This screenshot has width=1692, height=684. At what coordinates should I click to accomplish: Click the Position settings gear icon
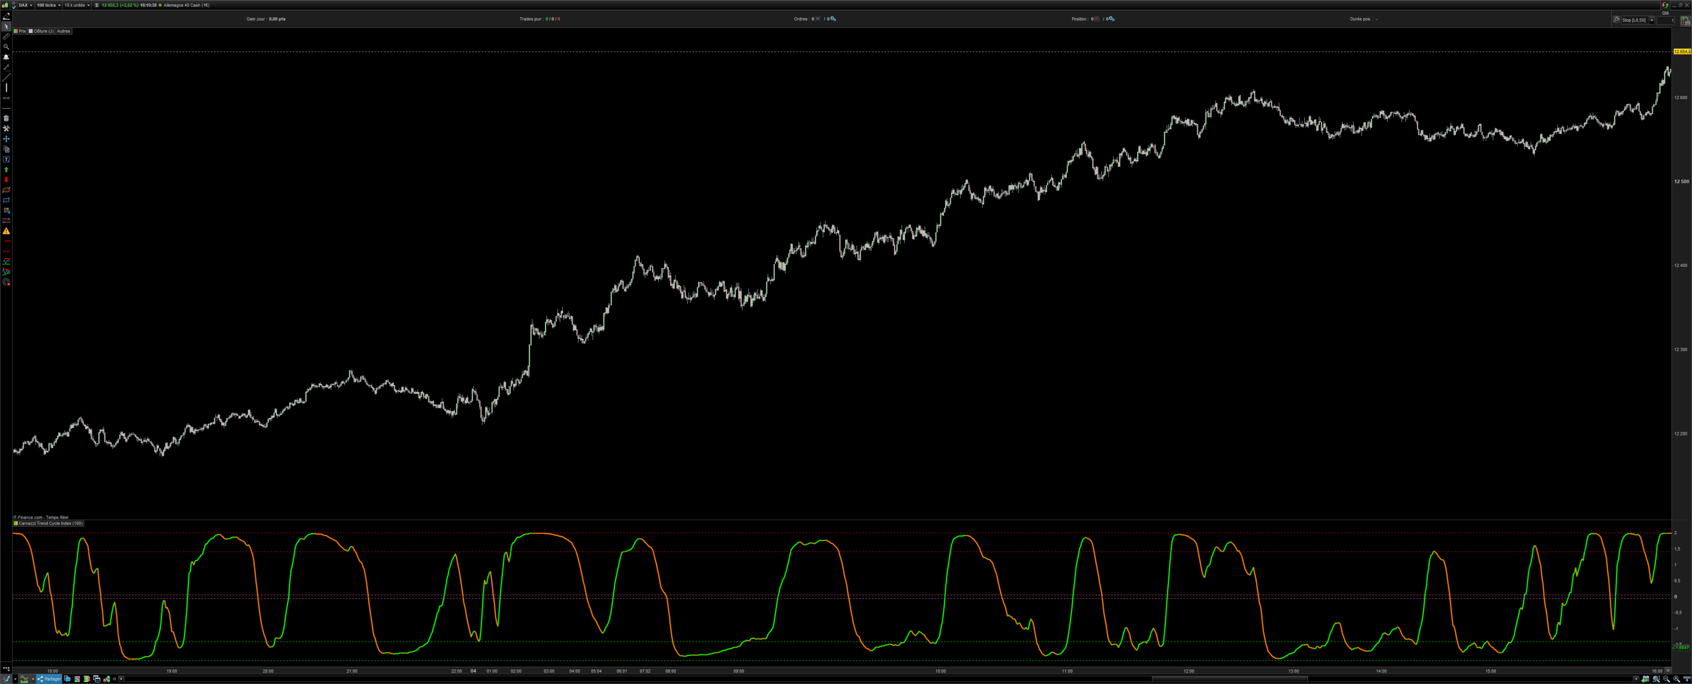[x=1112, y=19]
